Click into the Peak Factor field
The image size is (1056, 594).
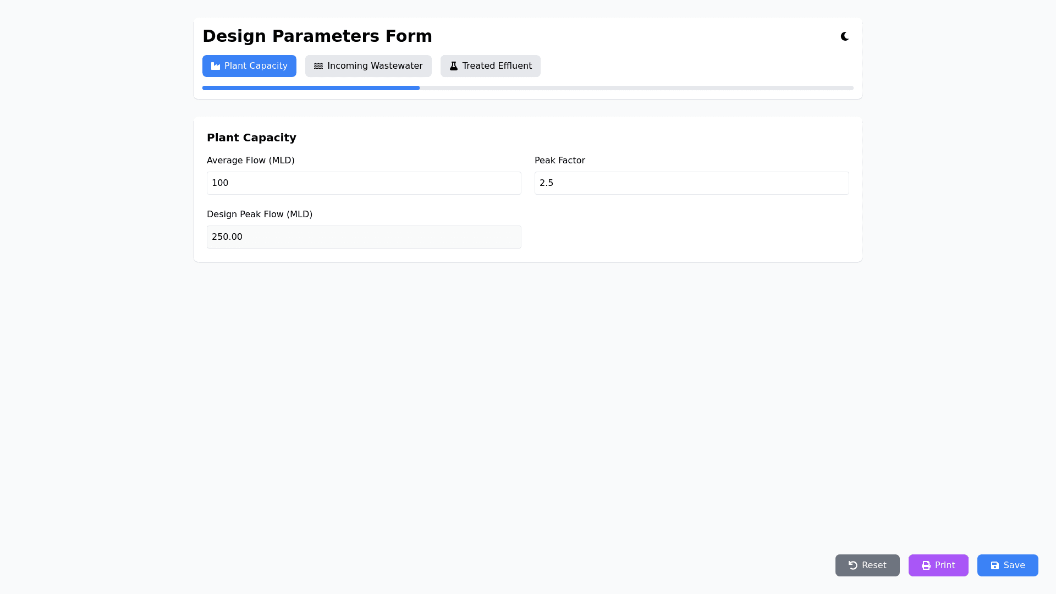pyautogui.click(x=691, y=183)
